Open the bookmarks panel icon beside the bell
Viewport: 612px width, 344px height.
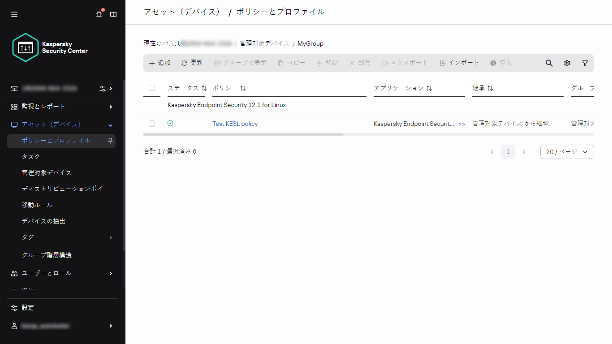coord(113,14)
